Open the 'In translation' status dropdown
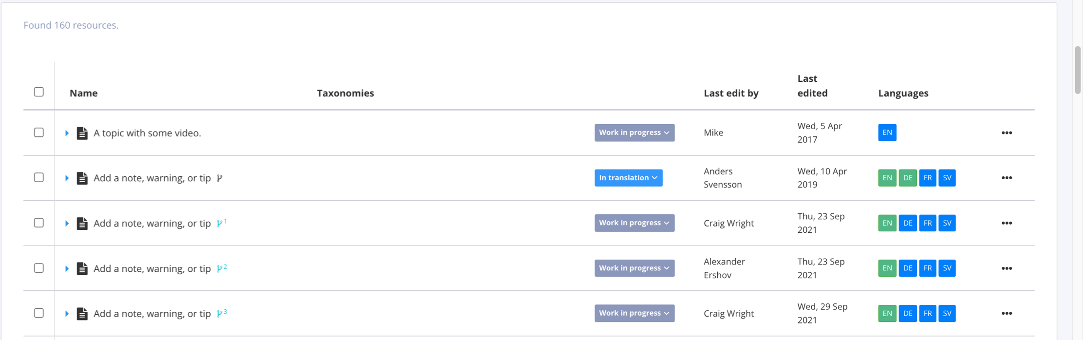Image resolution: width=1083 pixels, height=340 pixels. point(628,178)
